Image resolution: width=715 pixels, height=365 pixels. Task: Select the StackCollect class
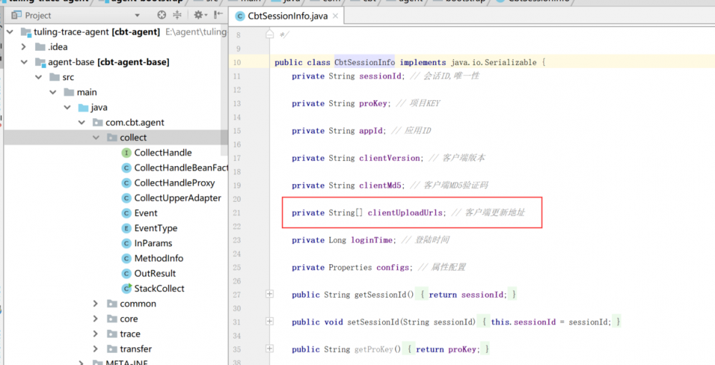[x=159, y=288]
